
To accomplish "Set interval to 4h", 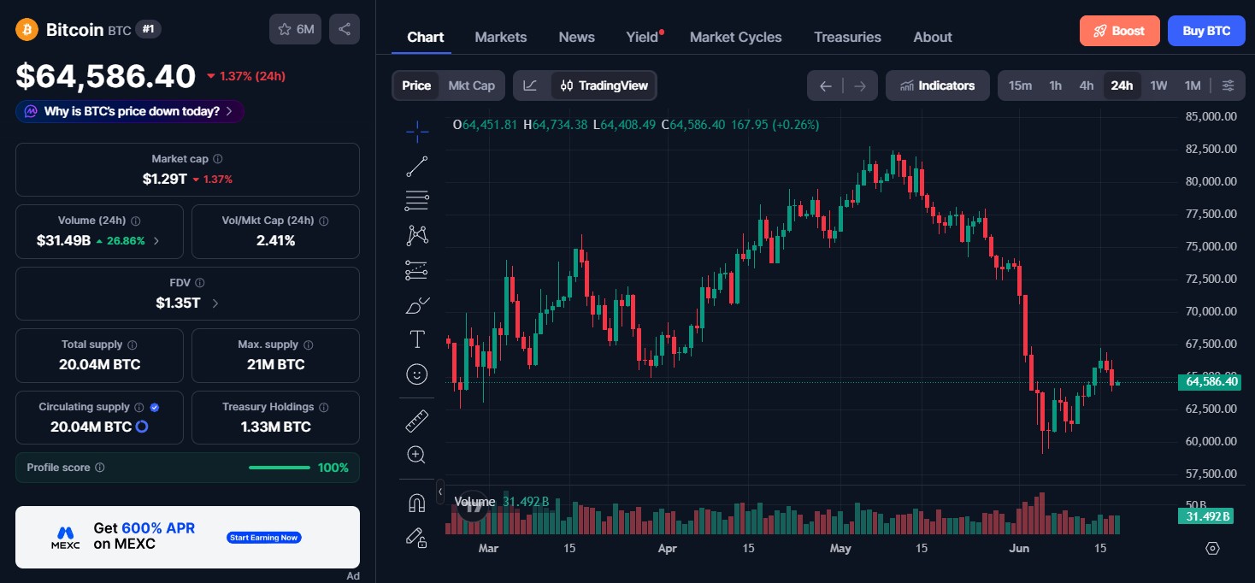I will pos(1086,85).
